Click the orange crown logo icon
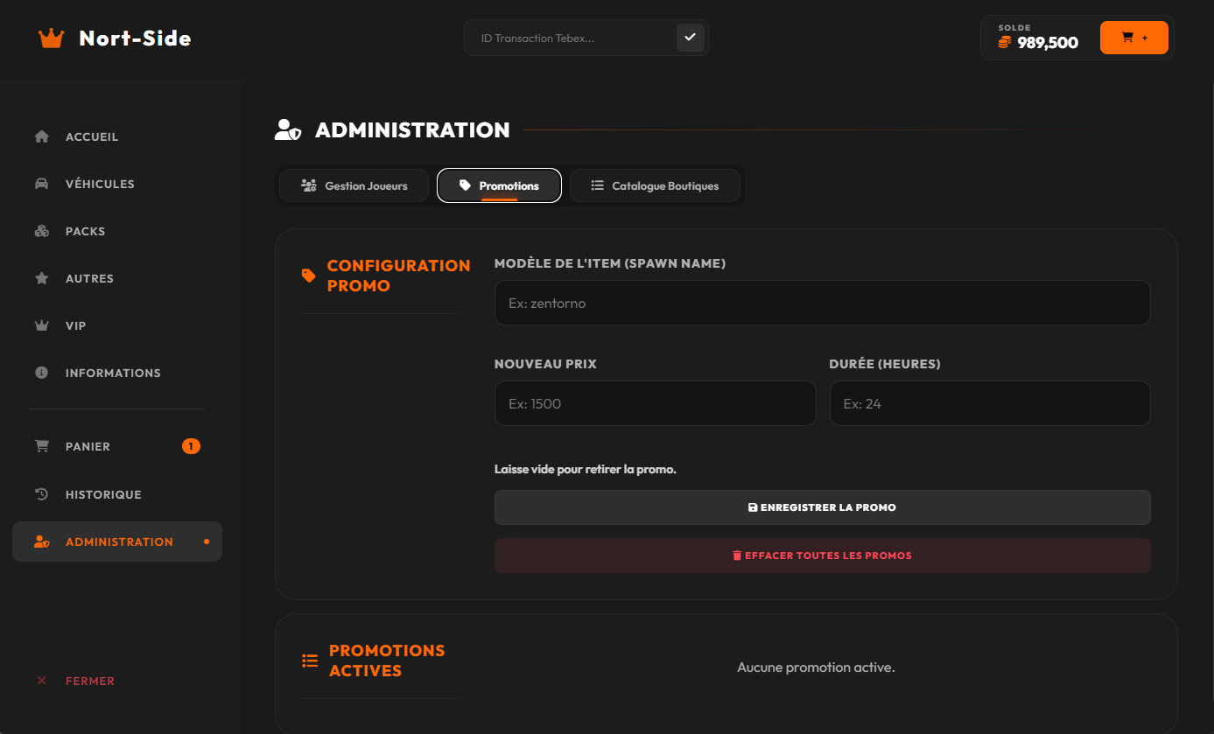The width and height of the screenshot is (1214, 734). click(x=51, y=38)
